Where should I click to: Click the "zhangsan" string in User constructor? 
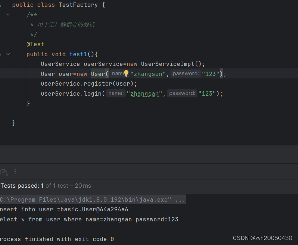(x=148, y=74)
